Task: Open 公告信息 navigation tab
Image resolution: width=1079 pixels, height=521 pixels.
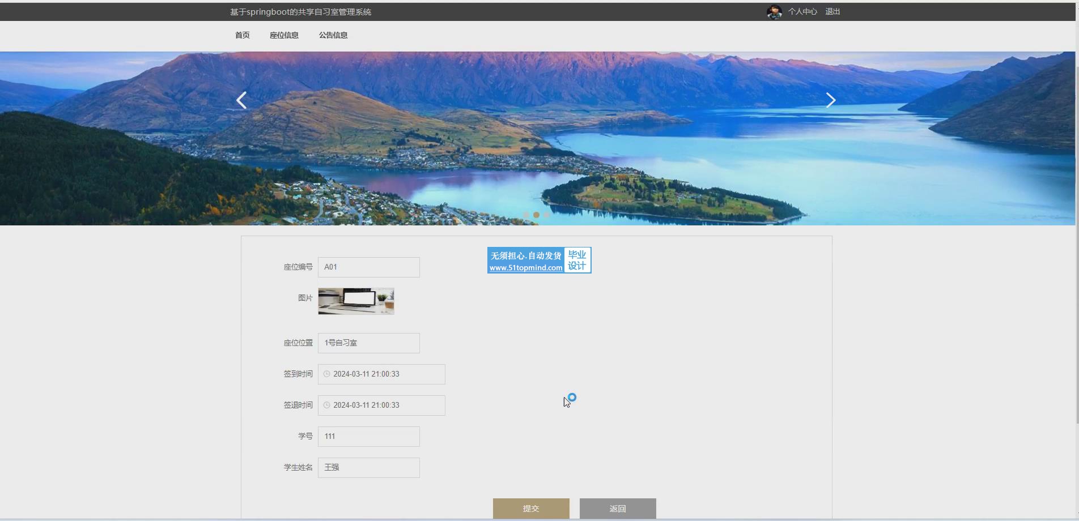Action: click(x=333, y=35)
